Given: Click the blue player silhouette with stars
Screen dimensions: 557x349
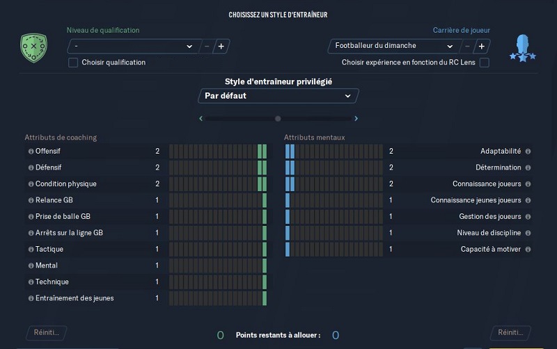Looking at the screenshot, I should [x=523, y=48].
